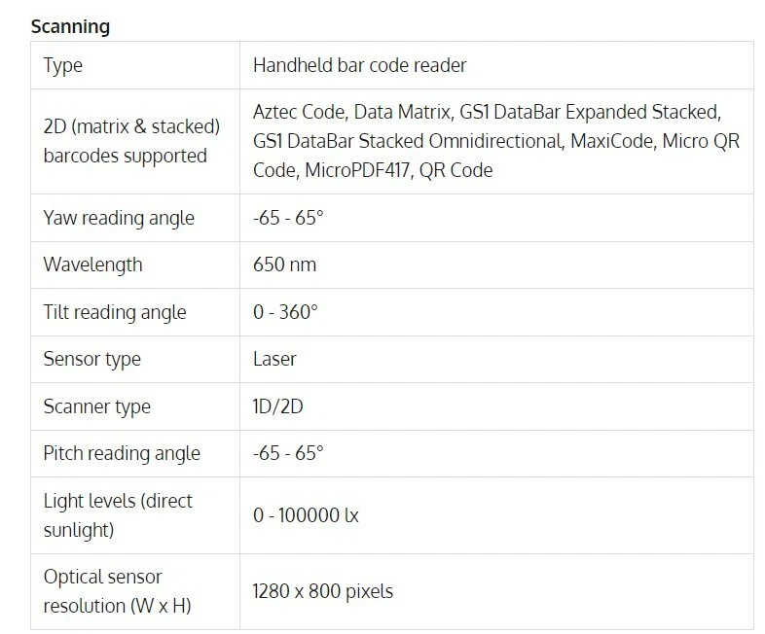
Task: Click the 0 - 360° value
Action: 285,312
